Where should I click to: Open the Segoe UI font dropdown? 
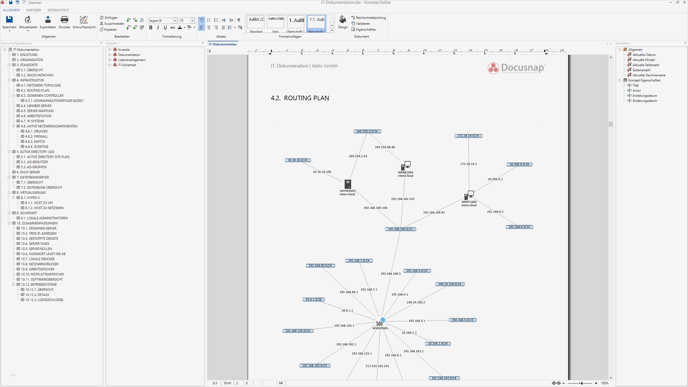pos(175,21)
